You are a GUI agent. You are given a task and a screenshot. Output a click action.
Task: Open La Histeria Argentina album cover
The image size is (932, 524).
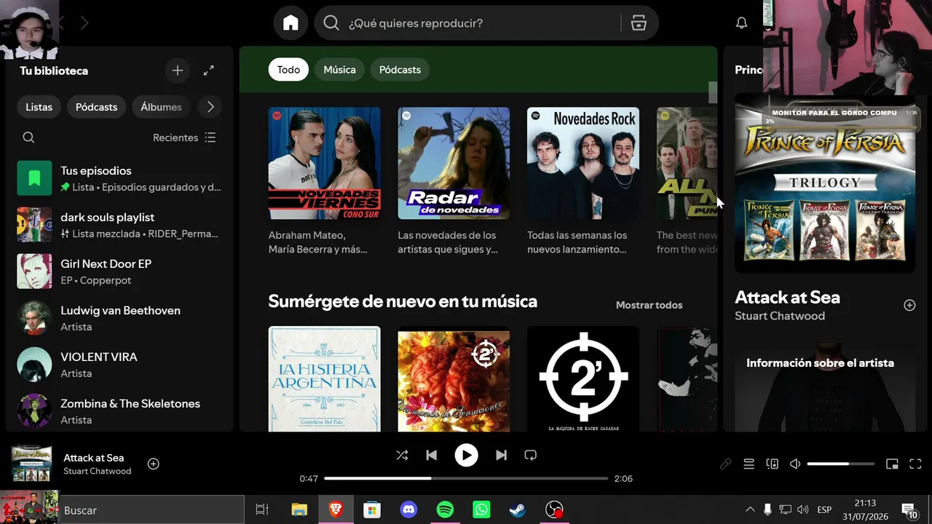click(325, 378)
